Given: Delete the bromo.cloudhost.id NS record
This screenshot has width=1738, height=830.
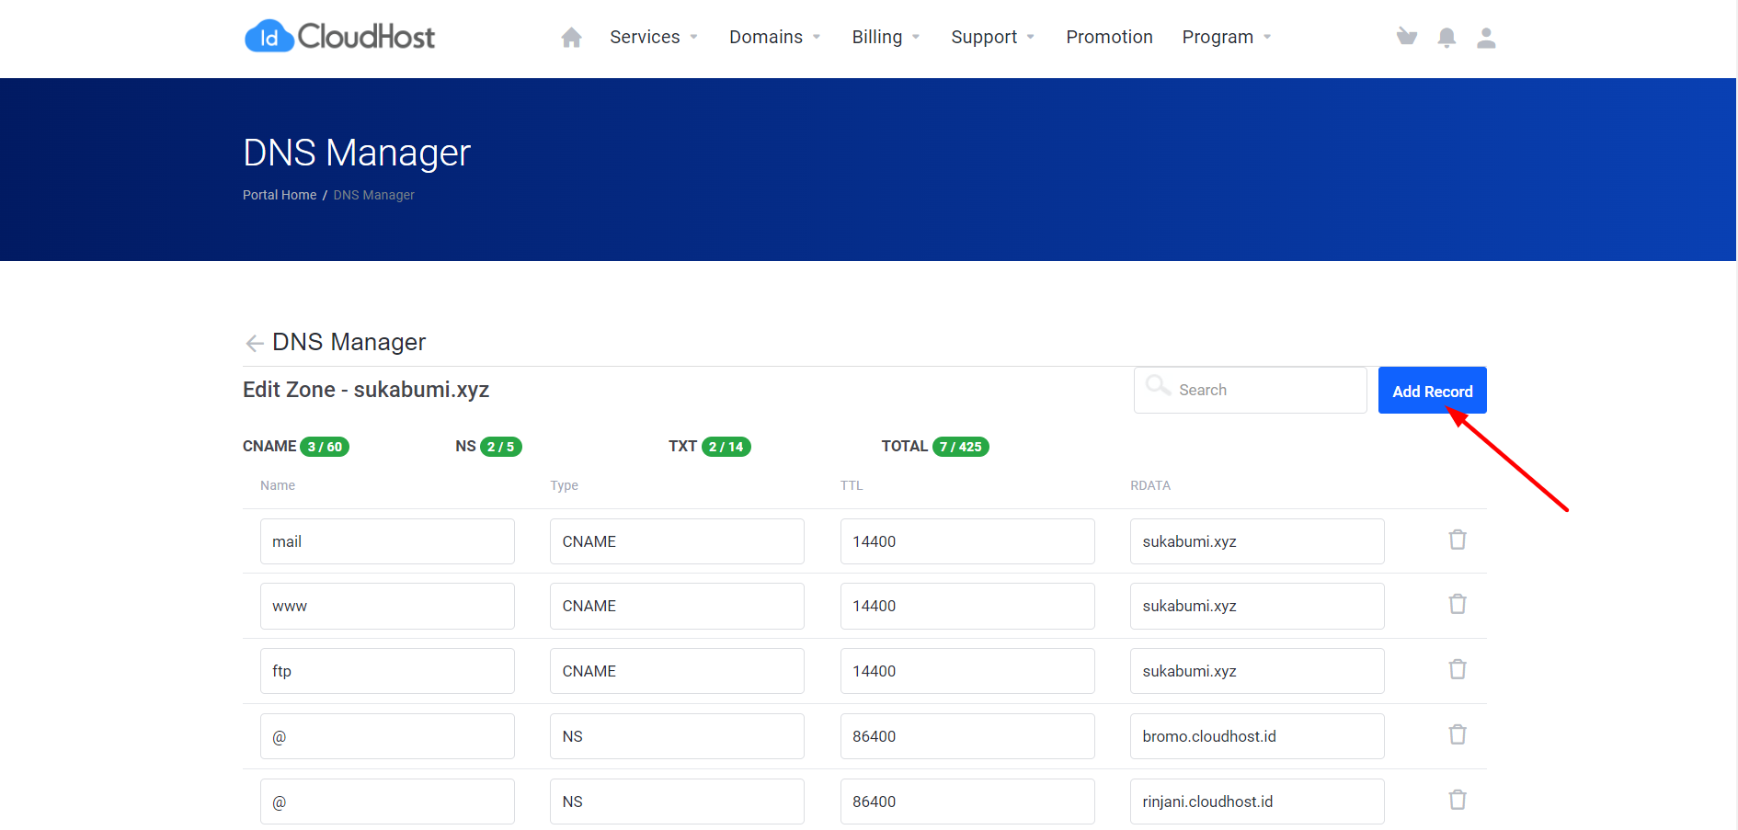Looking at the screenshot, I should coord(1458,734).
